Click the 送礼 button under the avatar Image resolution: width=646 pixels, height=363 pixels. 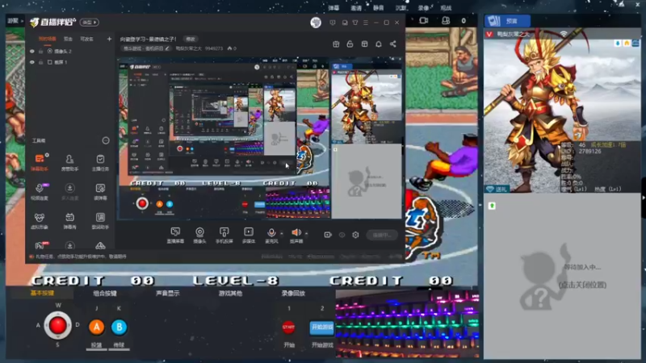click(497, 189)
